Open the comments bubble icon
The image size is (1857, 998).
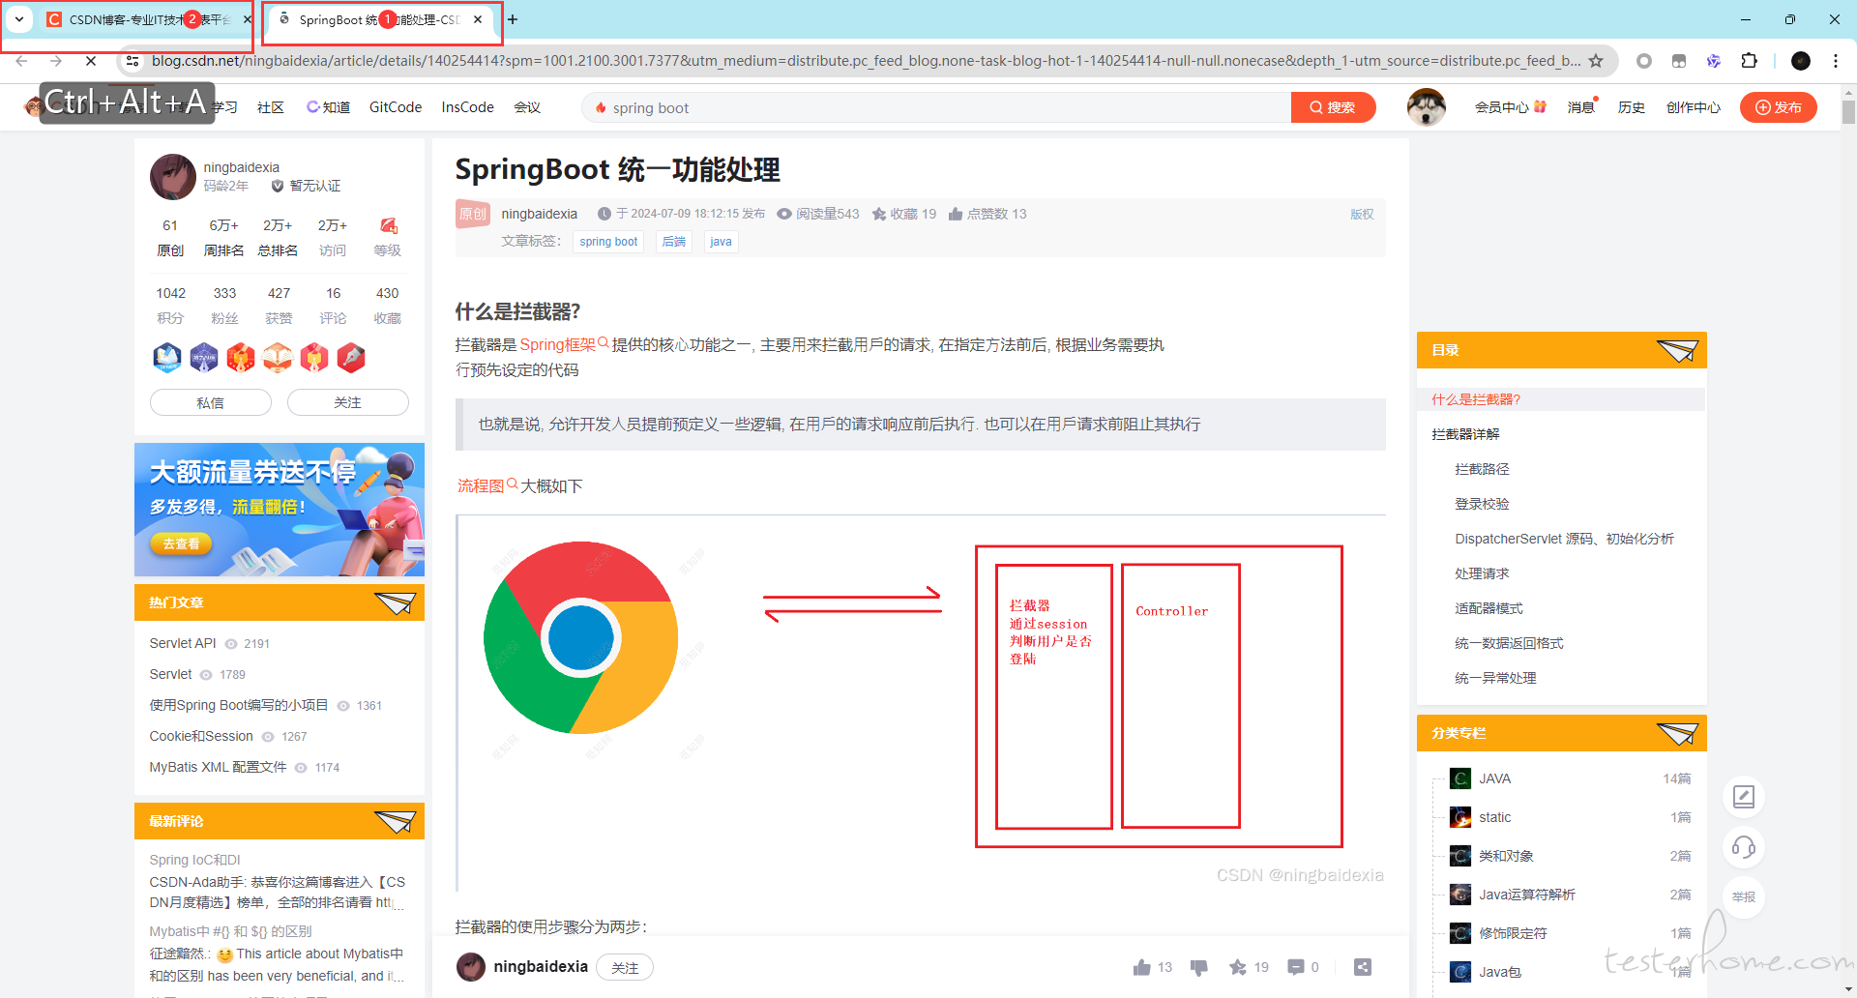[1296, 967]
